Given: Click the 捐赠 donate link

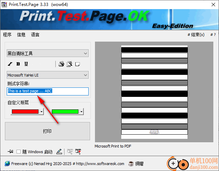Looking at the screenshot, I should coord(139,164).
